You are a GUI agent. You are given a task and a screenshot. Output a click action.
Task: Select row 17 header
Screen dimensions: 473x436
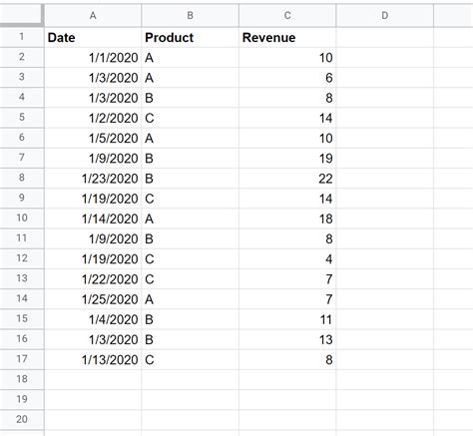click(22, 359)
